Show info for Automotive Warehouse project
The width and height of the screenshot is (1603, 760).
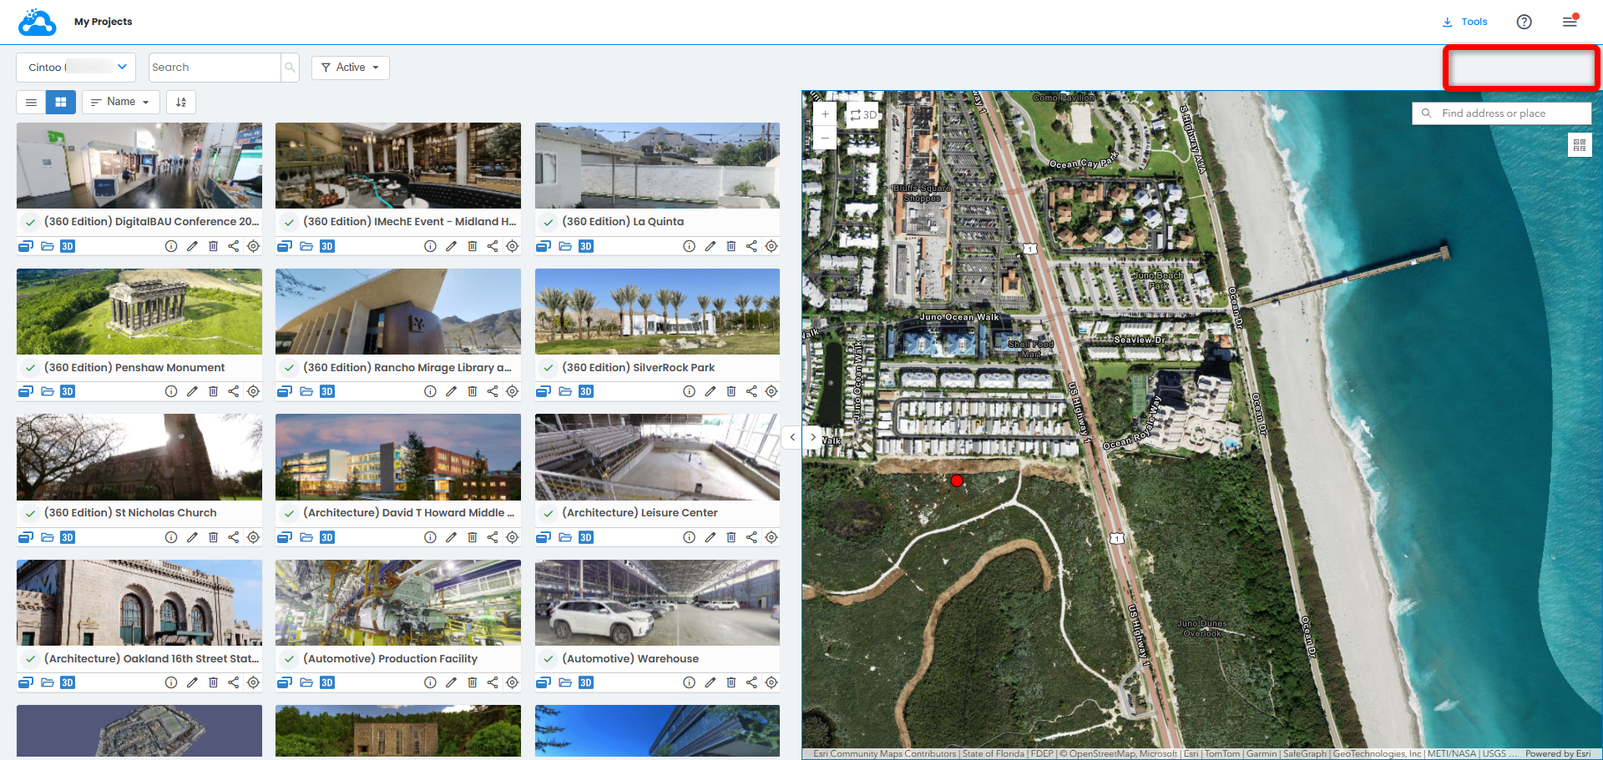689,682
